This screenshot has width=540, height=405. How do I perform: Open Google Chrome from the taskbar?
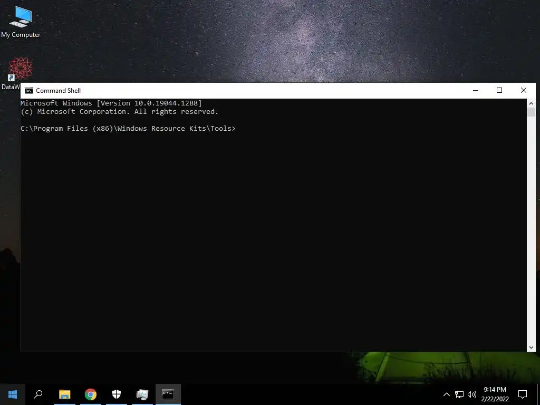(x=91, y=394)
